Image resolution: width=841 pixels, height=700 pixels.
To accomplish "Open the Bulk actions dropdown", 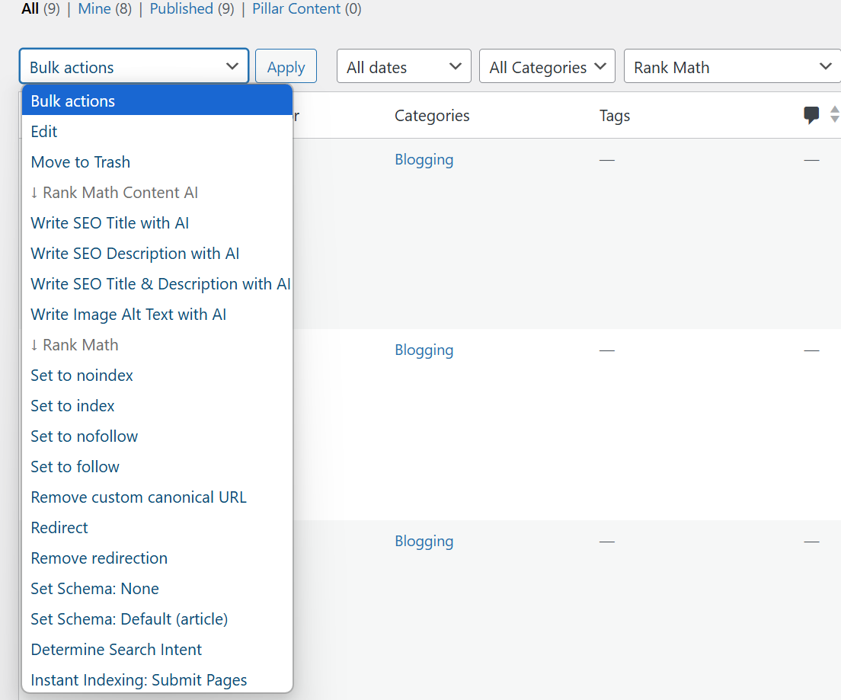I will 134,67.
